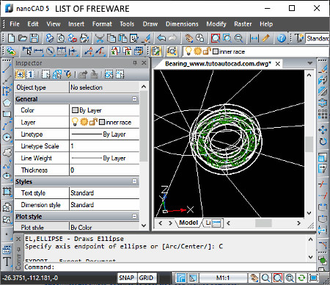Click the Match properties brush icon
330x285 pixels.
click(147, 38)
